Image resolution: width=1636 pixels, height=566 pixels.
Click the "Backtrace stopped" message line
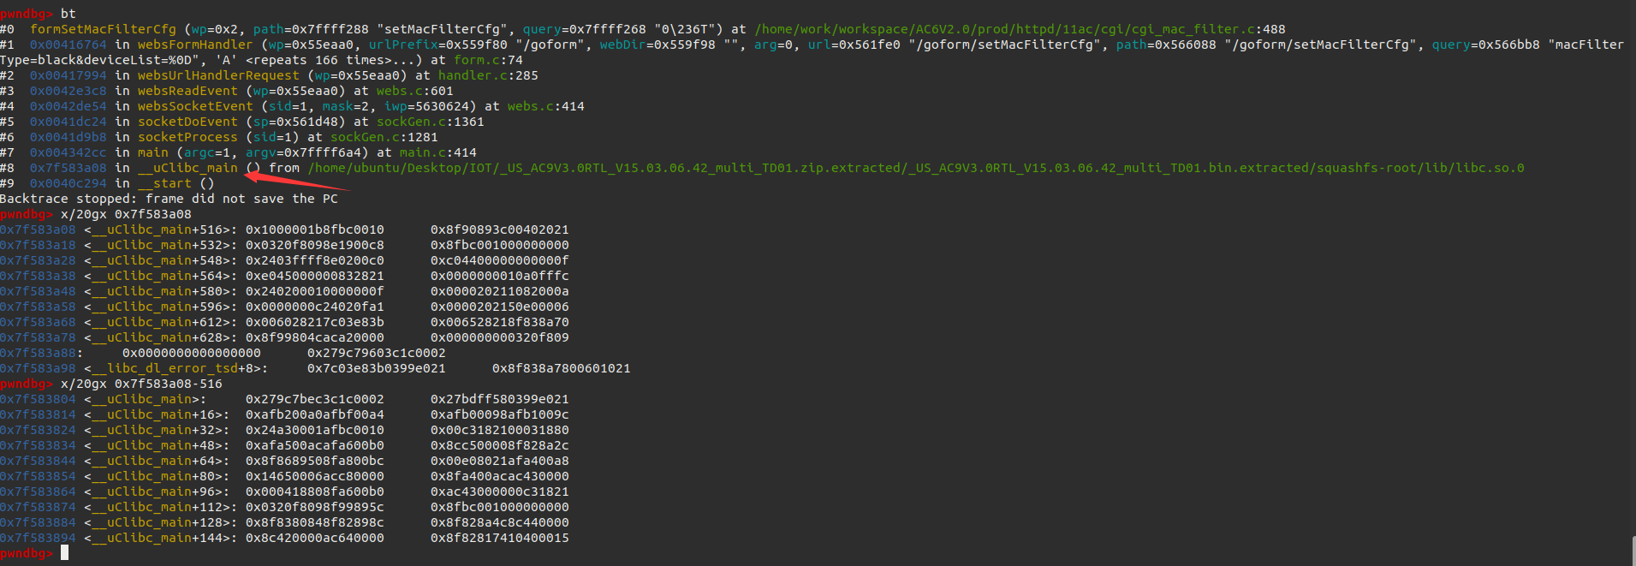tap(169, 199)
